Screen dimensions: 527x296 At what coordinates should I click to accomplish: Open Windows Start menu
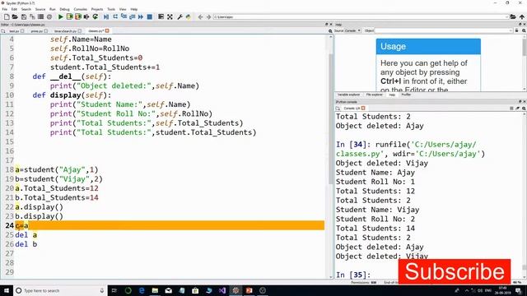6,290
